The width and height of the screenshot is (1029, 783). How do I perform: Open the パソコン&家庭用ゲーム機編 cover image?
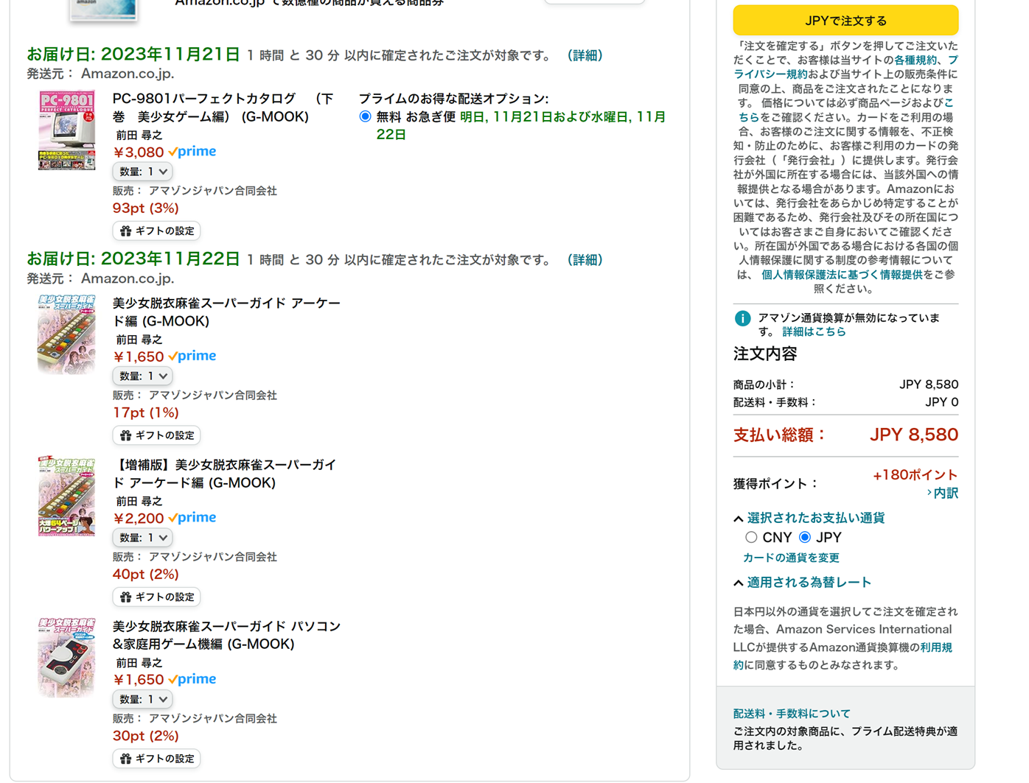pos(66,657)
